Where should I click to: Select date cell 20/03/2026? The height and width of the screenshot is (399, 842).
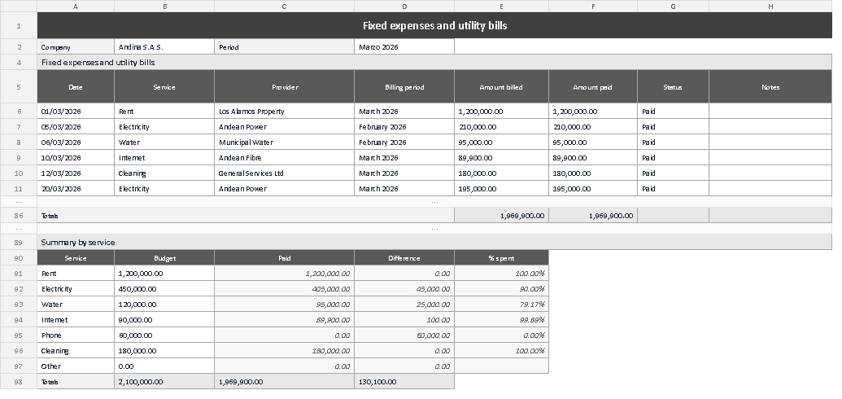coord(76,189)
